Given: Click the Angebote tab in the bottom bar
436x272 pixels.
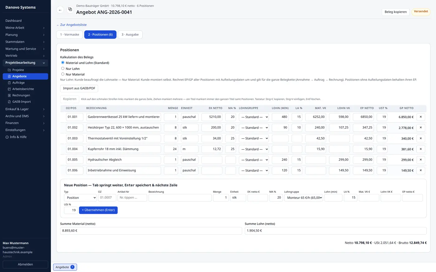Looking at the screenshot, I should tap(65, 267).
